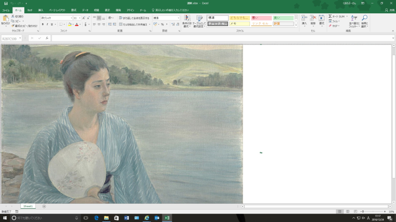Toggle align text right

pyautogui.click(x=103, y=24)
